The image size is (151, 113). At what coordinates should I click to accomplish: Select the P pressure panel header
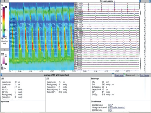click(5, 1)
